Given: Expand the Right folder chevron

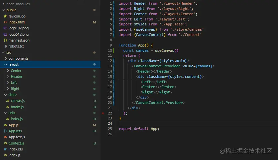Looking at the screenshot, I should [8, 89].
